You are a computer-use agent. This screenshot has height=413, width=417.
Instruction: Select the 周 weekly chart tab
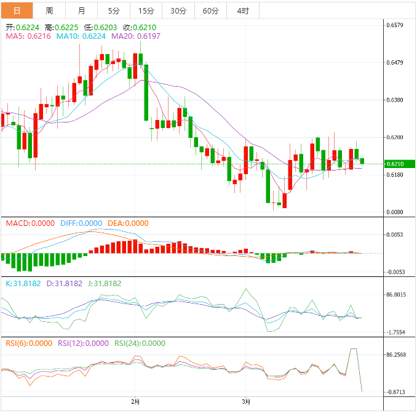coord(49,10)
